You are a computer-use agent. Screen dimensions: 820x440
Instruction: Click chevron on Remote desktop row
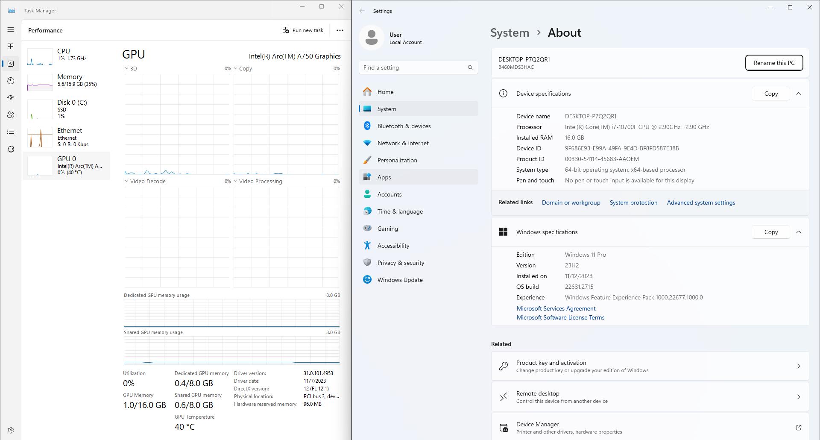(799, 397)
